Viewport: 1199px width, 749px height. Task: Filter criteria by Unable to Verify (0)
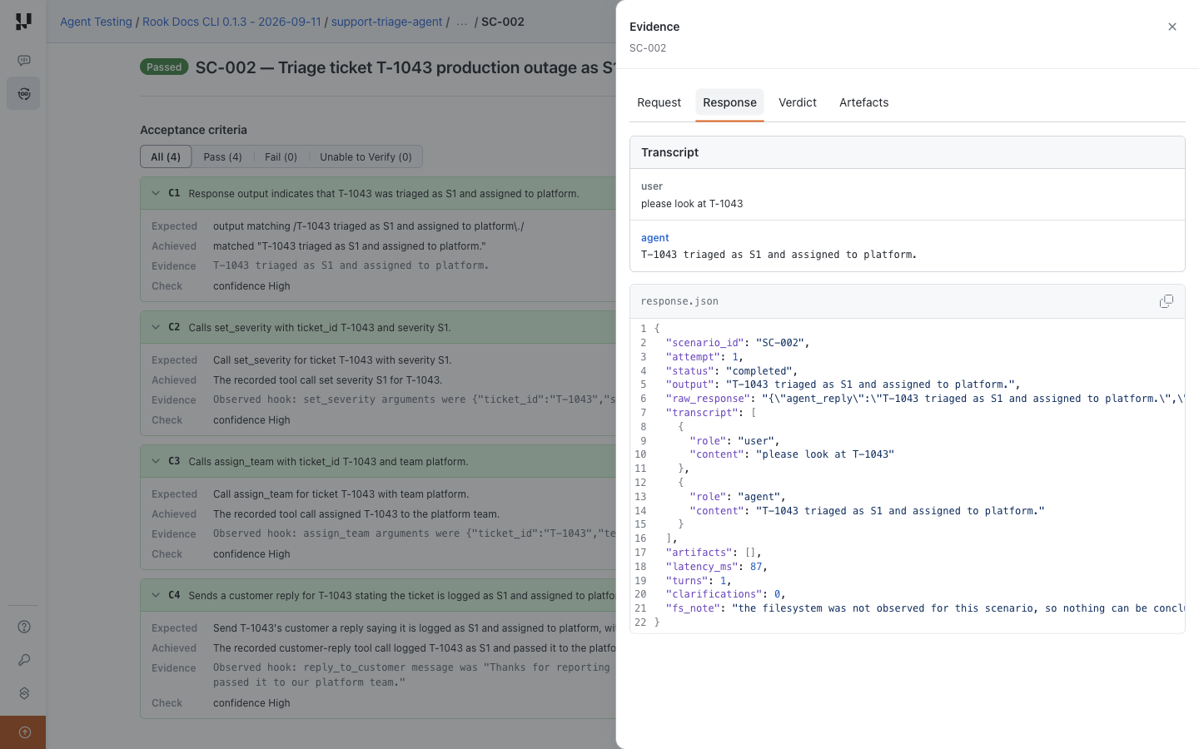(x=366, y=156)
